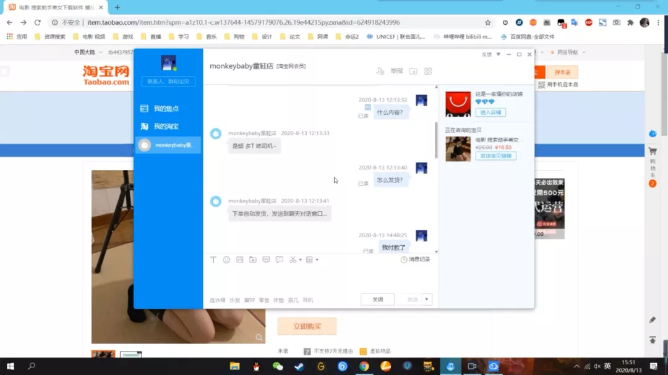
Task: Click the shopping cart icon on right rail
Action: point(653,151)
